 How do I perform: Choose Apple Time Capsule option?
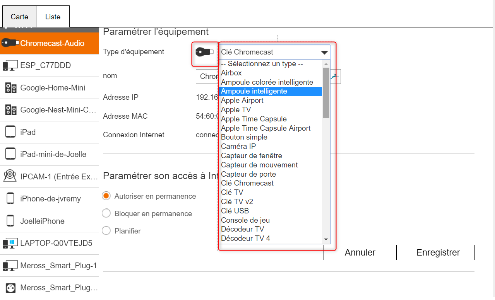tap(271, 119)
